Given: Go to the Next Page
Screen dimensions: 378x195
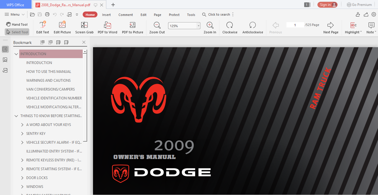Looking at the screenshot, I should [331, 28].
